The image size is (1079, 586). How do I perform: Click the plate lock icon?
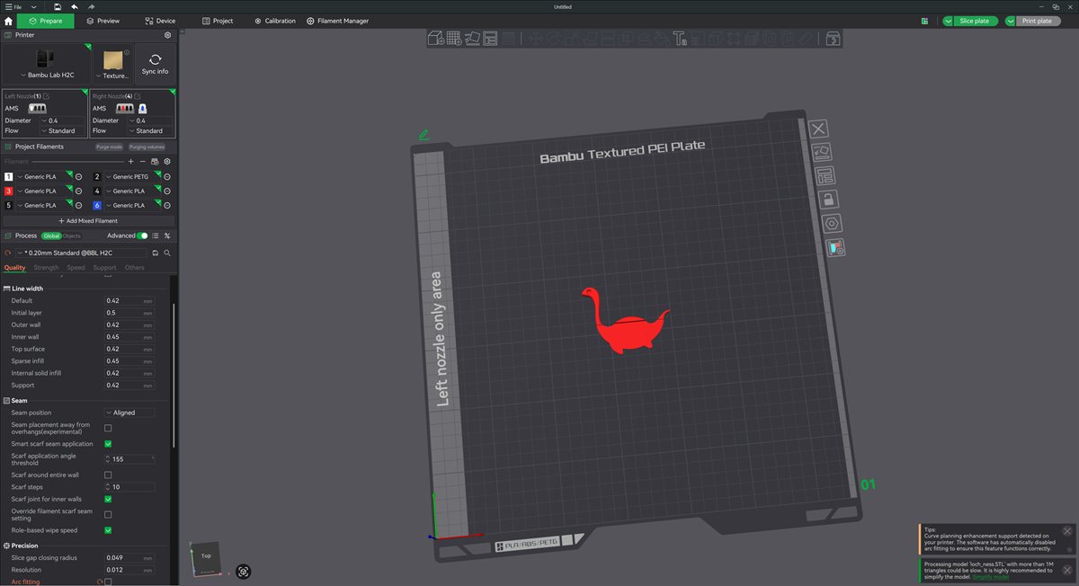[x=827, y=200]
